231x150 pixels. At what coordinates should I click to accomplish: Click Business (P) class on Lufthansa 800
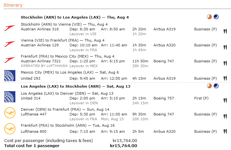(x=205, y=131)
